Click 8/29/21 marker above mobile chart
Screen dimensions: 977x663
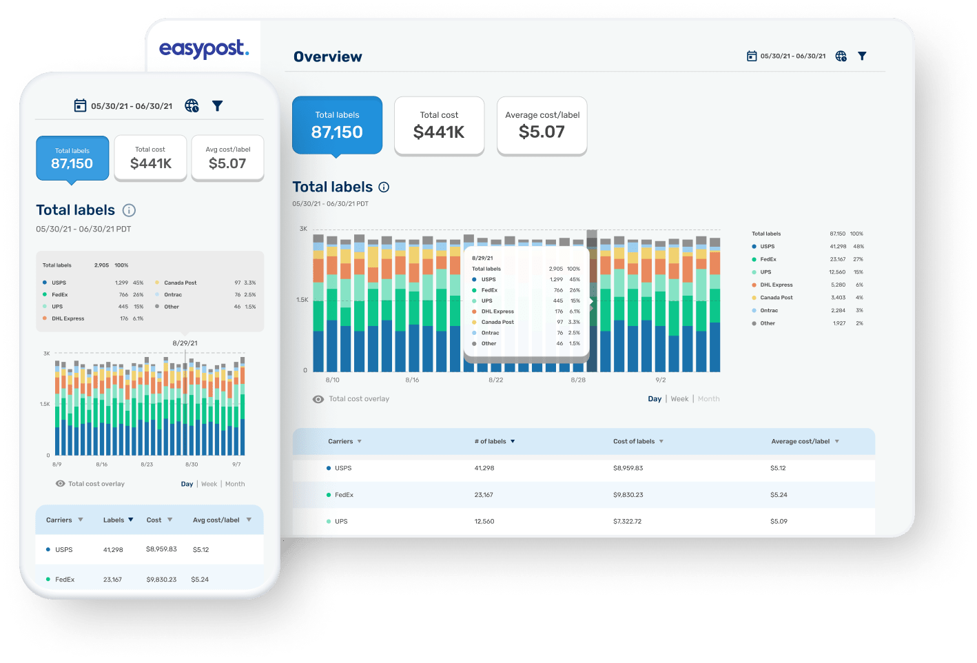coord(185,343)
